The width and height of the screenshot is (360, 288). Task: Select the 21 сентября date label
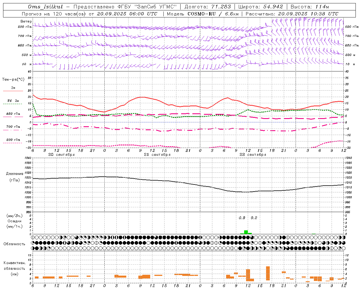[157, 155]
